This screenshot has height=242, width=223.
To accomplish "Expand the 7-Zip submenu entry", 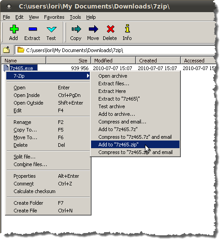I will 48,76.
